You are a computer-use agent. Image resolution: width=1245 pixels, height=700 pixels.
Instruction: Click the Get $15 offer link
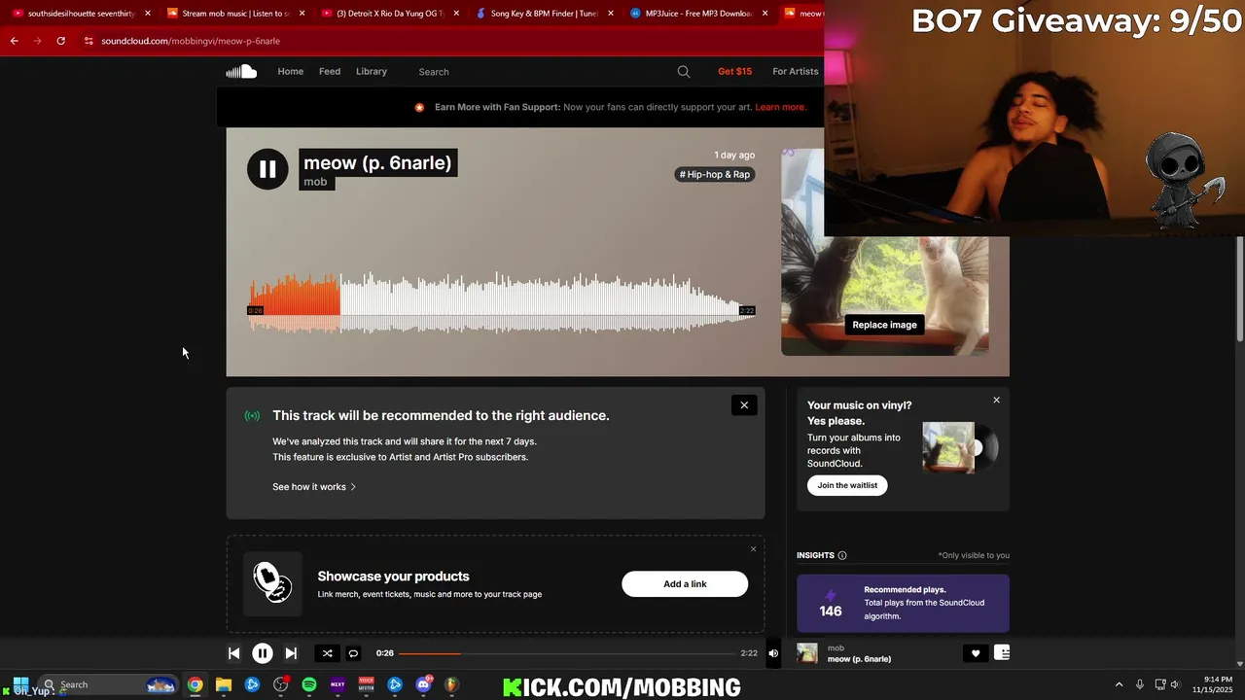734,71
